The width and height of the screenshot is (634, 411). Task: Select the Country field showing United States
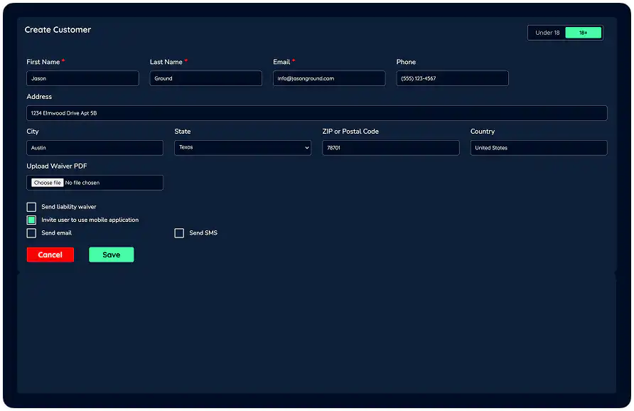(538, 148)
